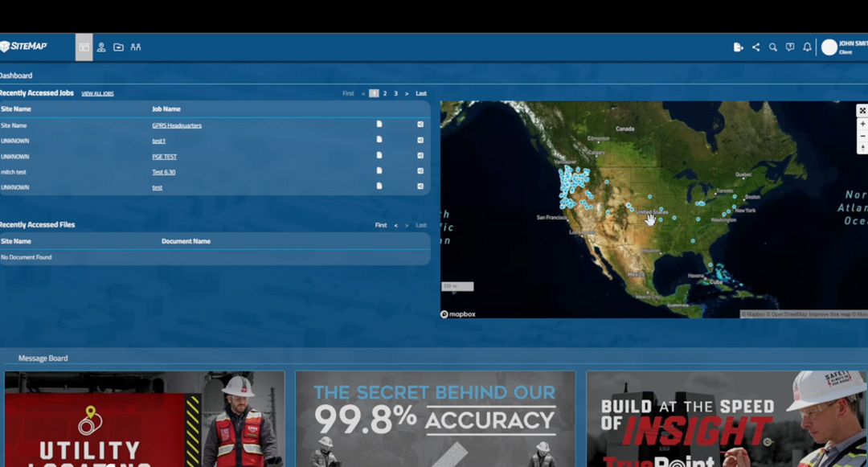
Task: Open the PGE TEST job link
Action: (x=165, y=157)
